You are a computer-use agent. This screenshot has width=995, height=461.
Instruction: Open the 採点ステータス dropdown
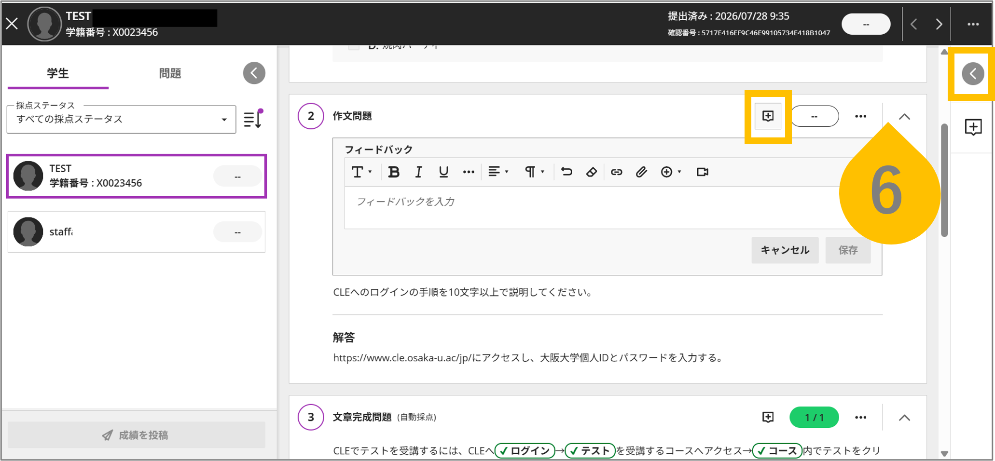[x=121, y=119]
